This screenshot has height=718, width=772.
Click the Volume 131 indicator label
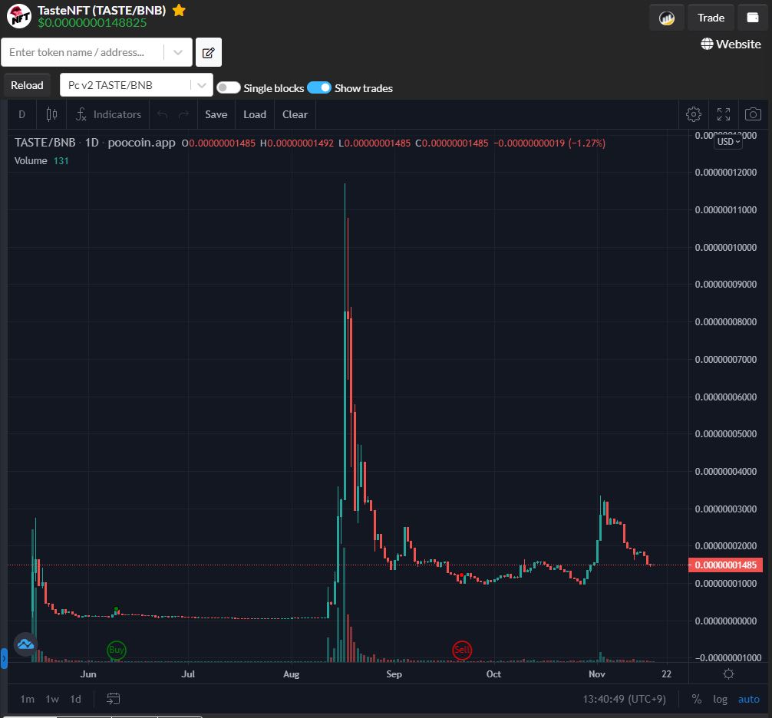point(41,161)
